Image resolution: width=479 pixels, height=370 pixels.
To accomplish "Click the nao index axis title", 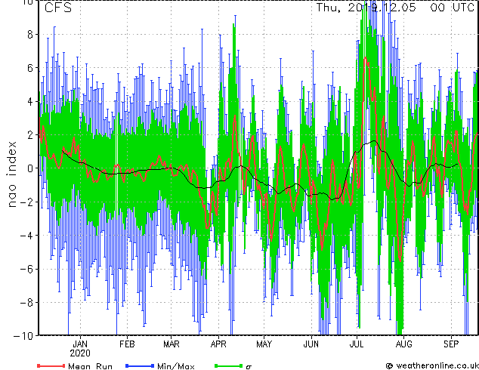I will [11, 174].
